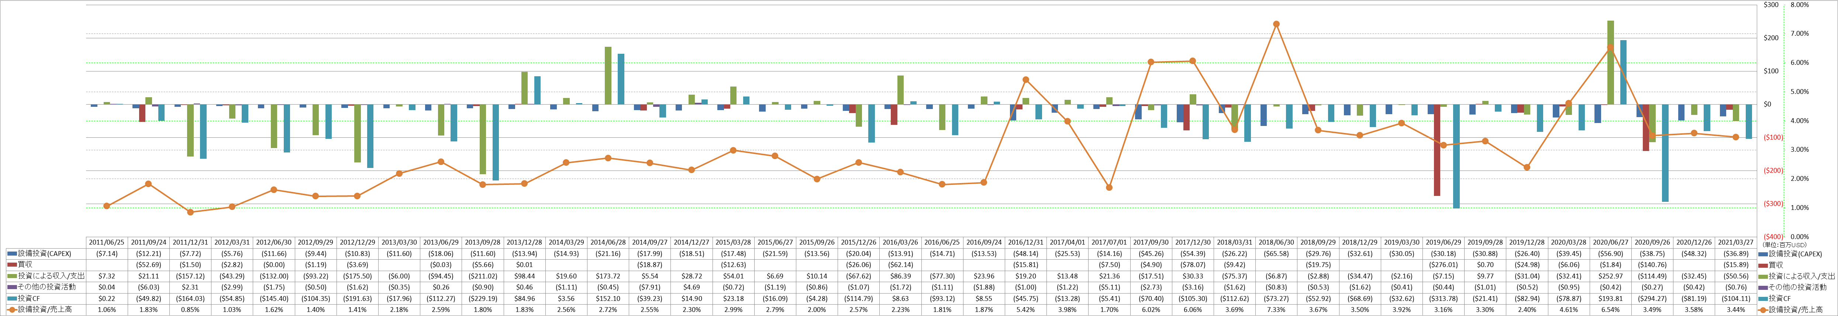
Task: Click the red 買収 swatch beside the percentage axis
Action: click(x=1763, y=265)
